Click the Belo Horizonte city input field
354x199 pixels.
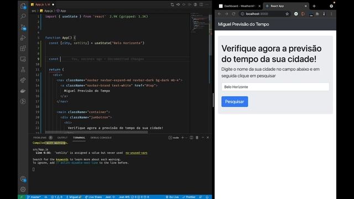(x=275, y=87)
